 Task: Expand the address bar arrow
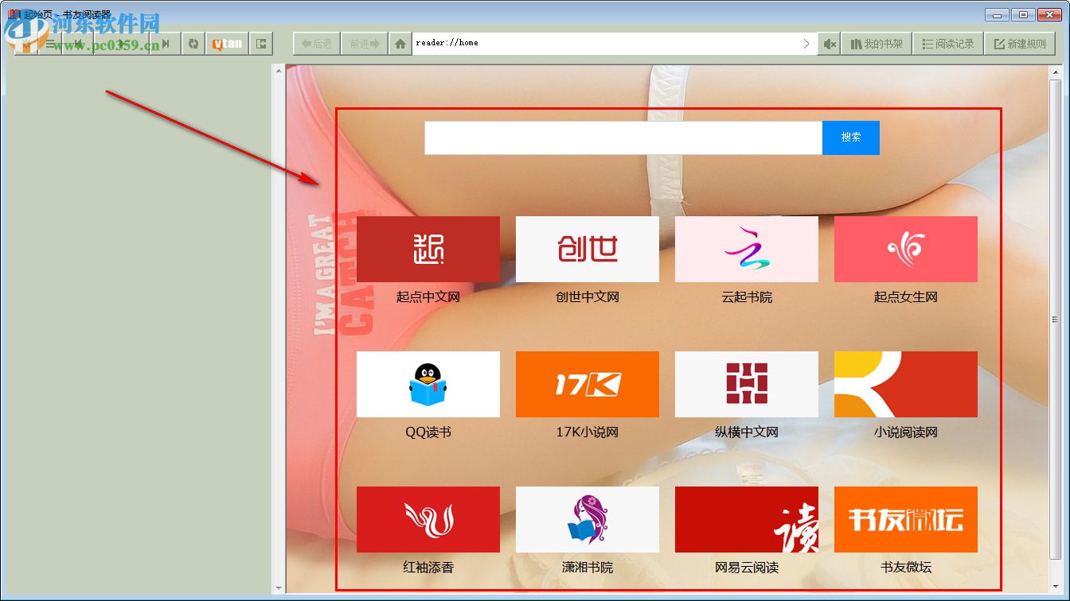pos(806,43)
